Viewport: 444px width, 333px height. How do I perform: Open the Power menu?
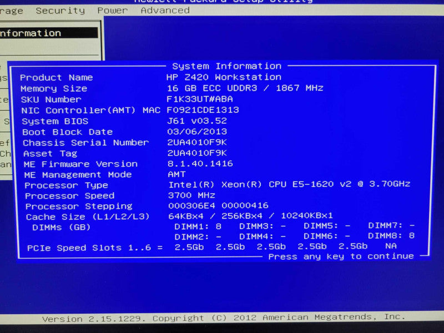[x=113, y=11]
